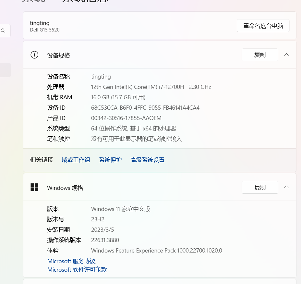Screen dimensions: 301x284
Task: Open 系统保护 link
Action: click(110, 160)
